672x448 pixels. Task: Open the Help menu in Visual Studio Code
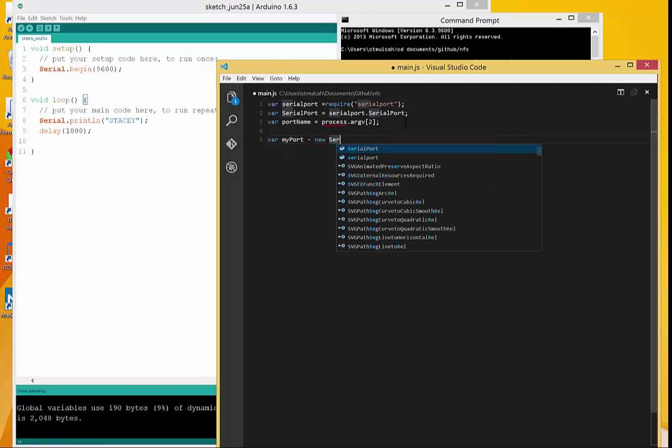[x=294, y=78]
